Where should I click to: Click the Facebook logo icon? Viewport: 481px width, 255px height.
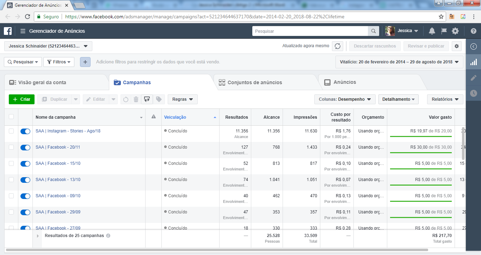tap(8, 31)
